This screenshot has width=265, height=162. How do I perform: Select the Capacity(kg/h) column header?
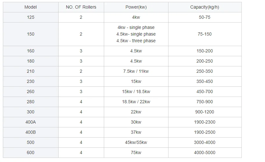(x=204, y=7)
